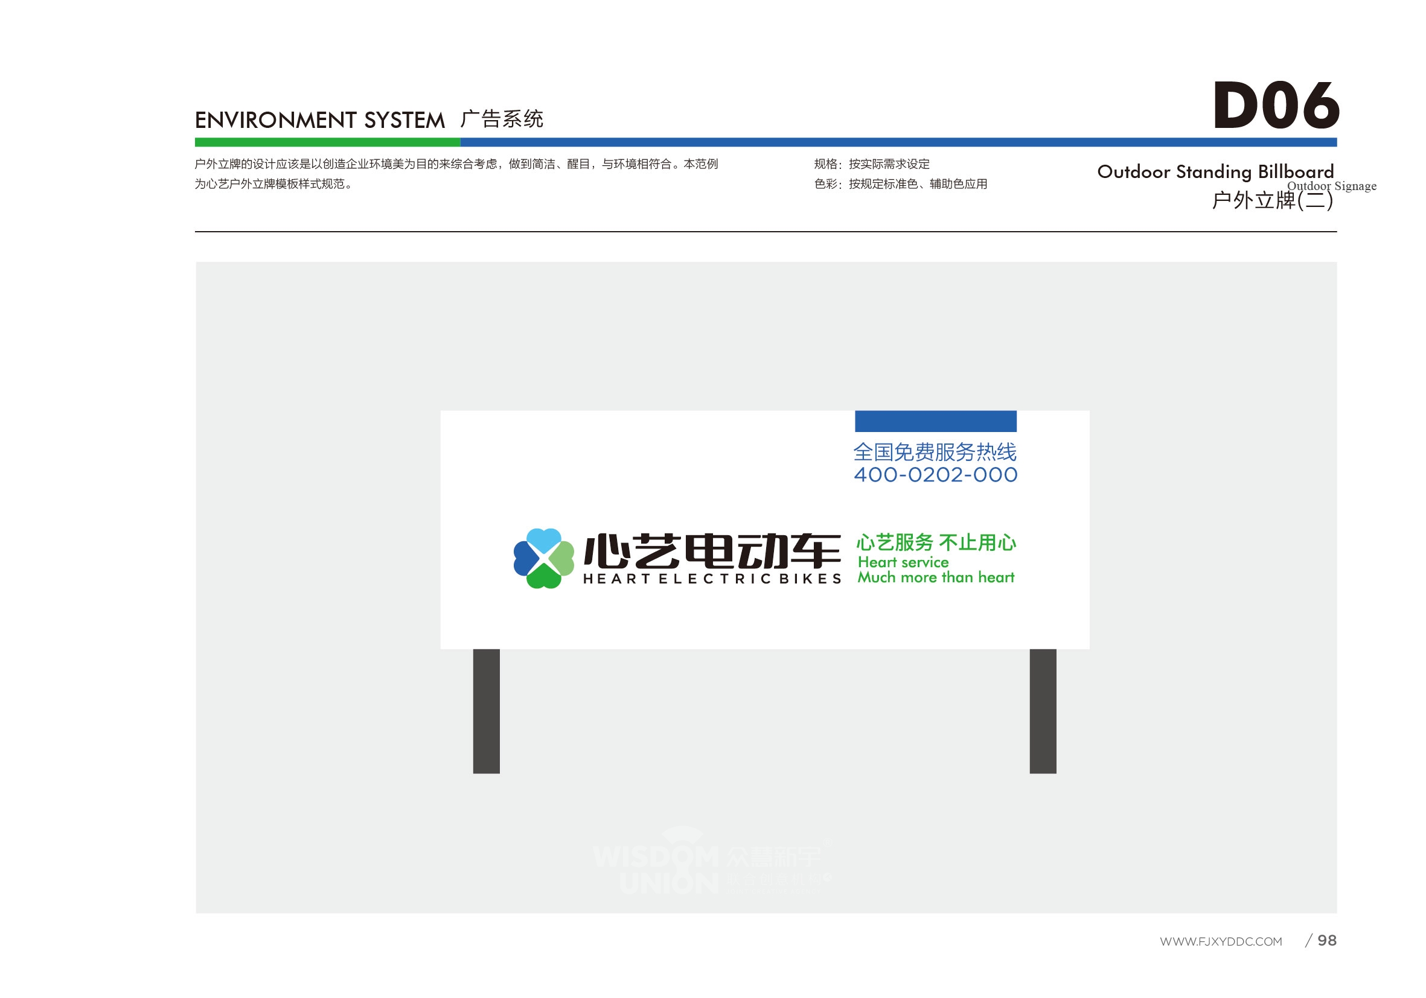
Task: Click the right support post of the billboard
Action: [x=1043, y=711]
